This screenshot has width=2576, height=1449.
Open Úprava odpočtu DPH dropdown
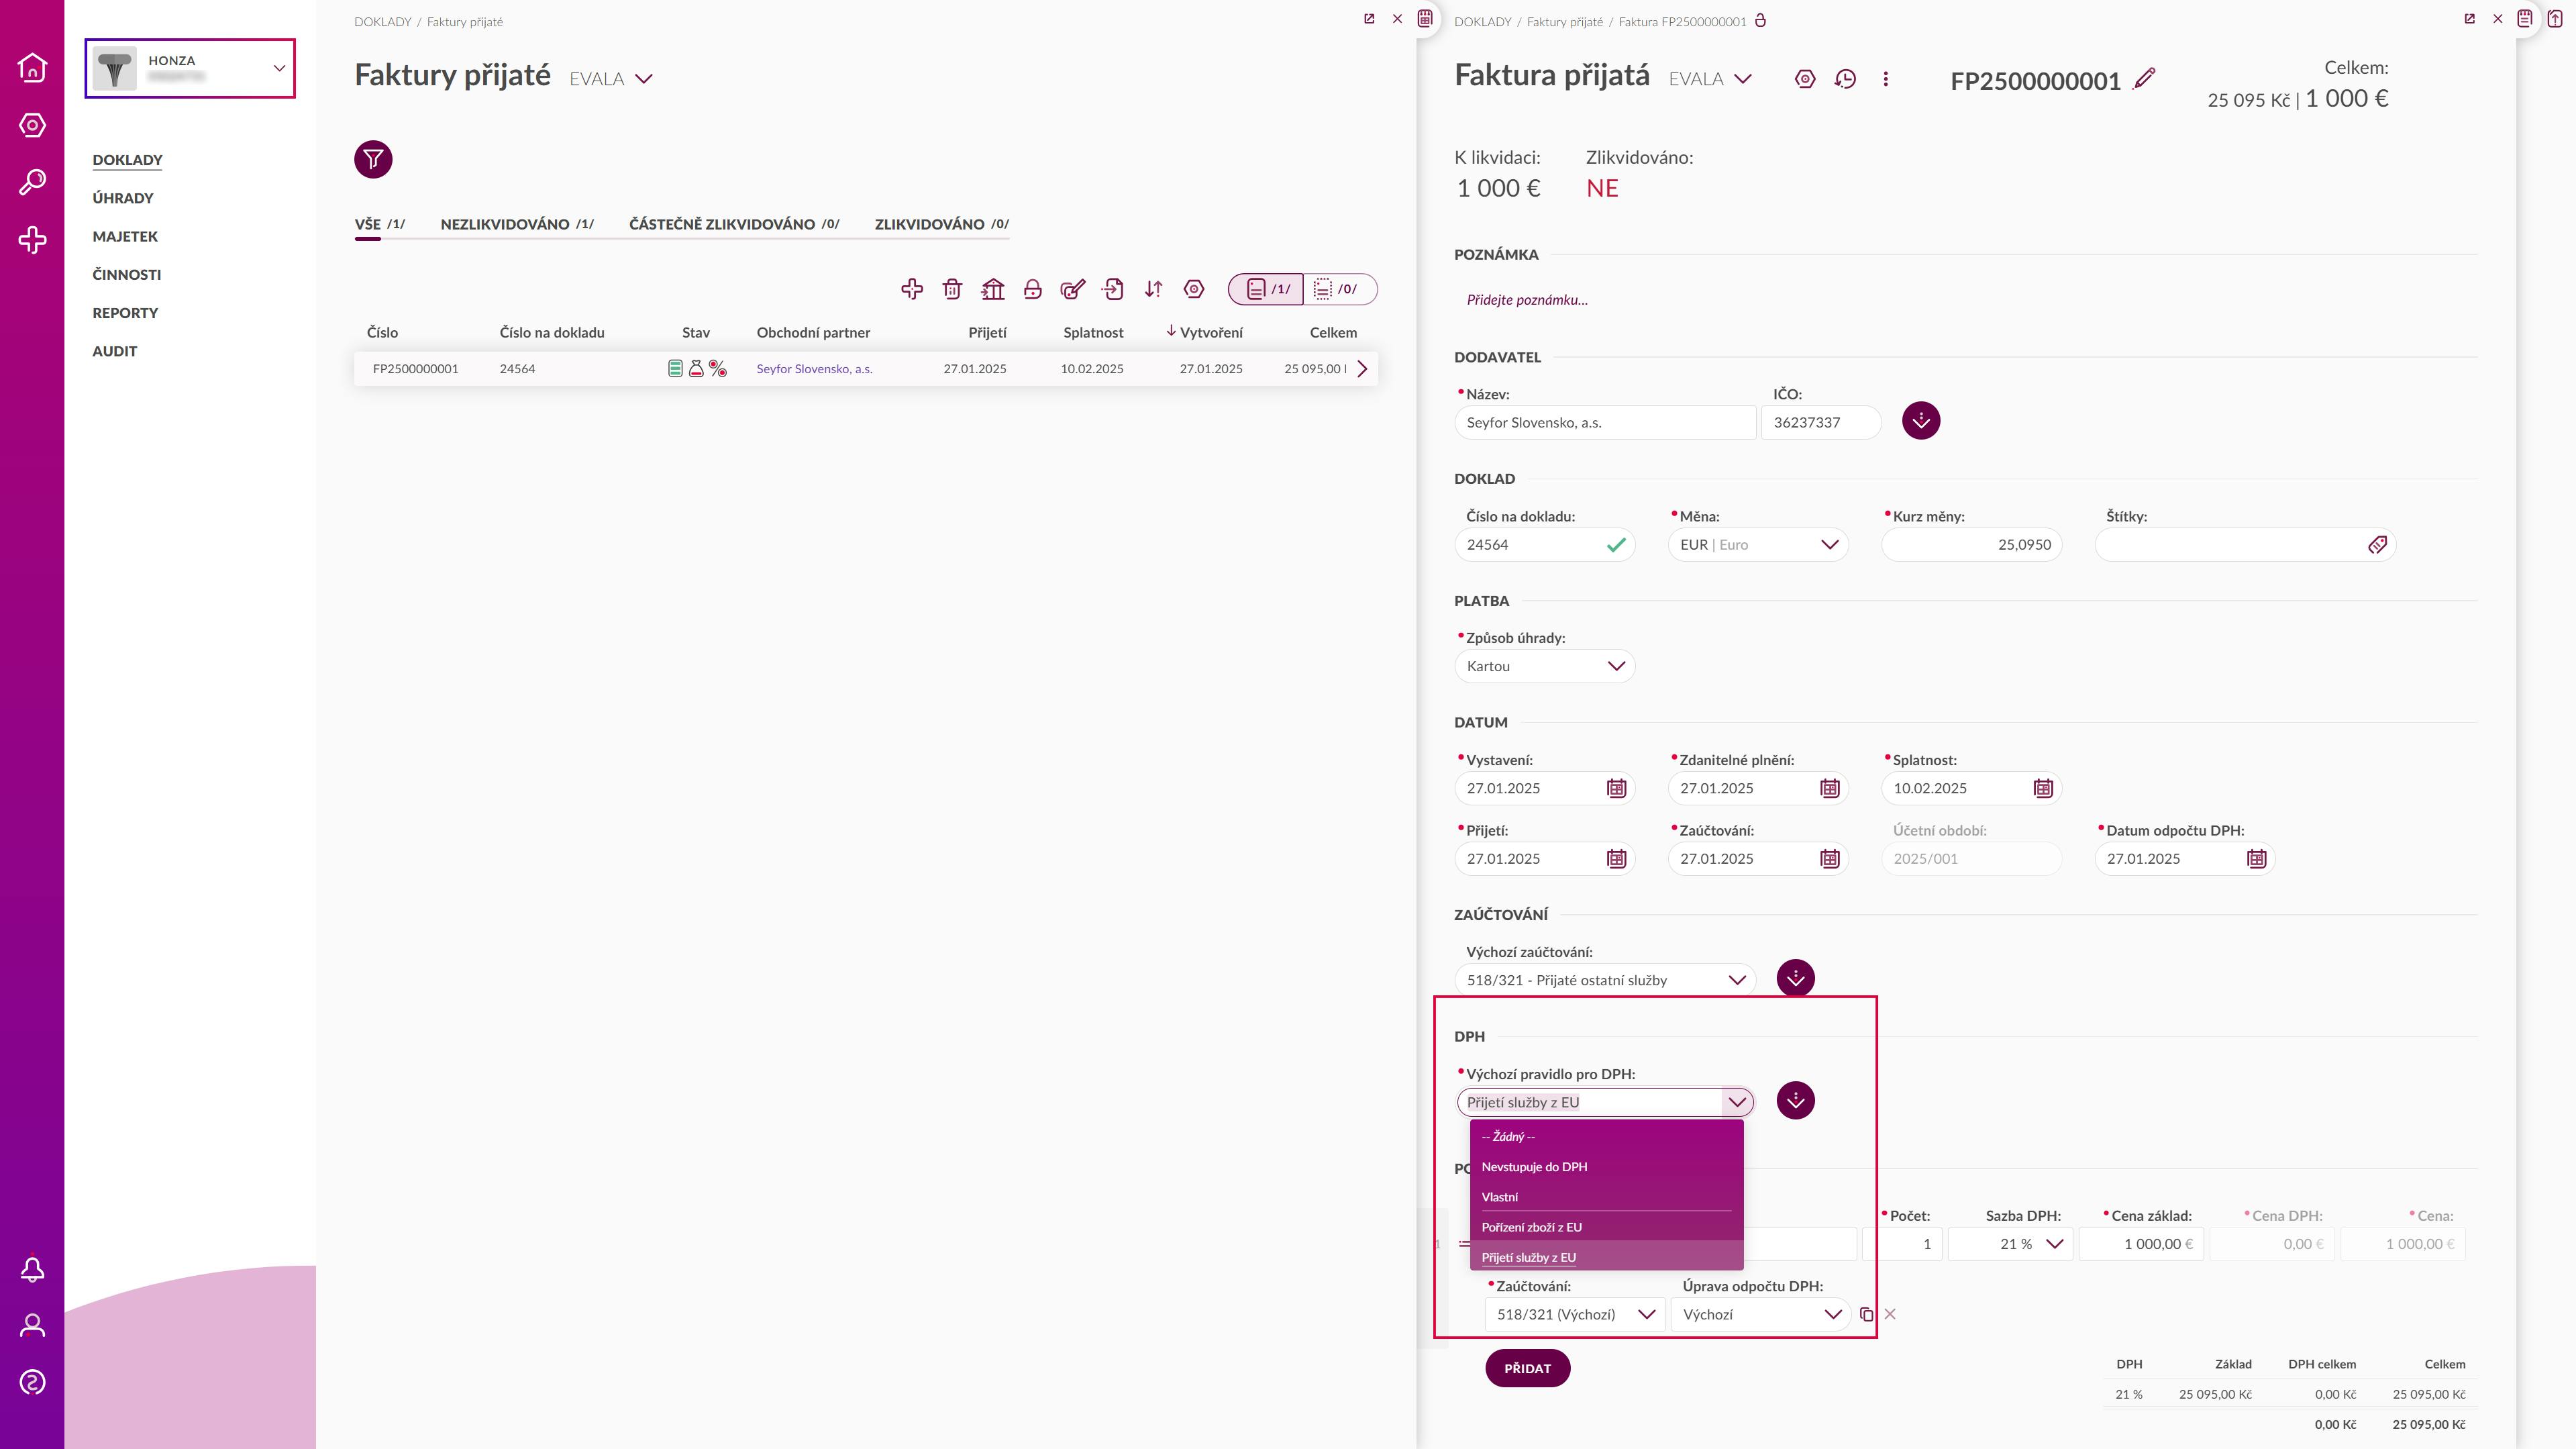pyautogui.click(x=1760, y=1315)
